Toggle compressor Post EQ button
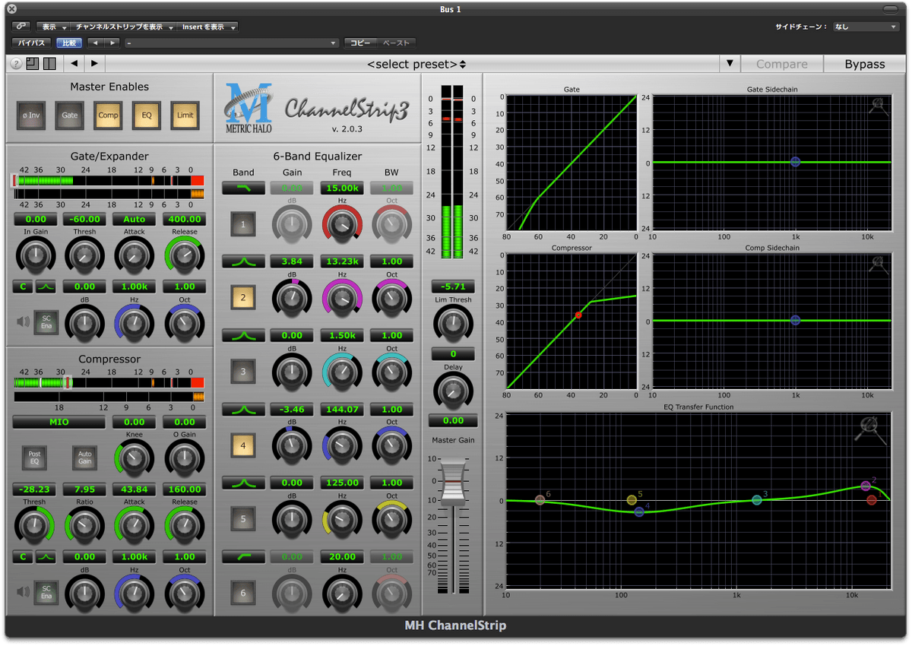The image size is (912, 646). click(x=34, y=458)
